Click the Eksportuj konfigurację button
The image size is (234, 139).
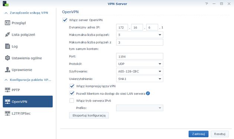pyautogui.click(x=89, y=115)
